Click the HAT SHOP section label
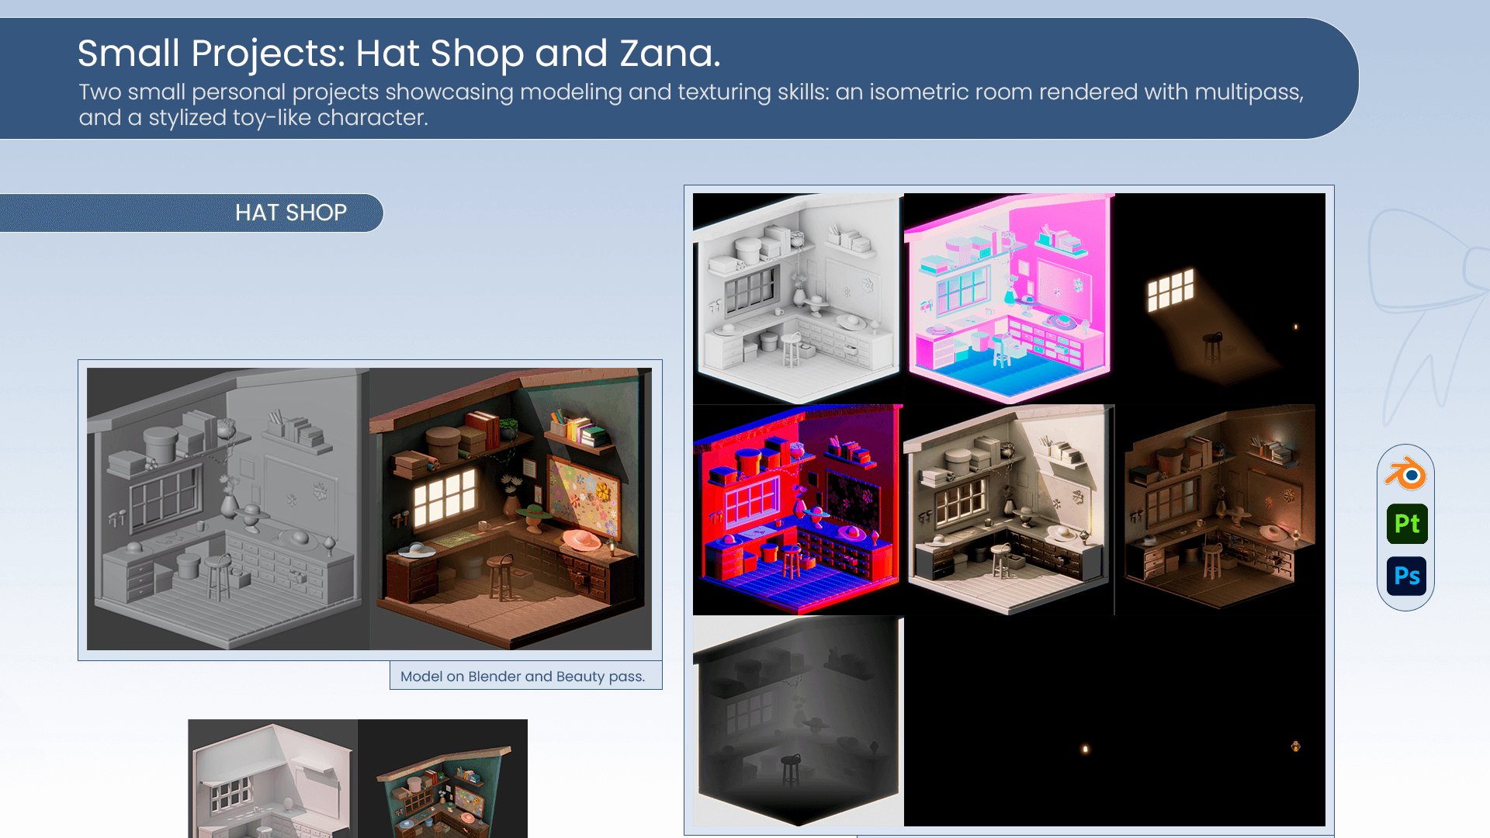 point(290,213)
